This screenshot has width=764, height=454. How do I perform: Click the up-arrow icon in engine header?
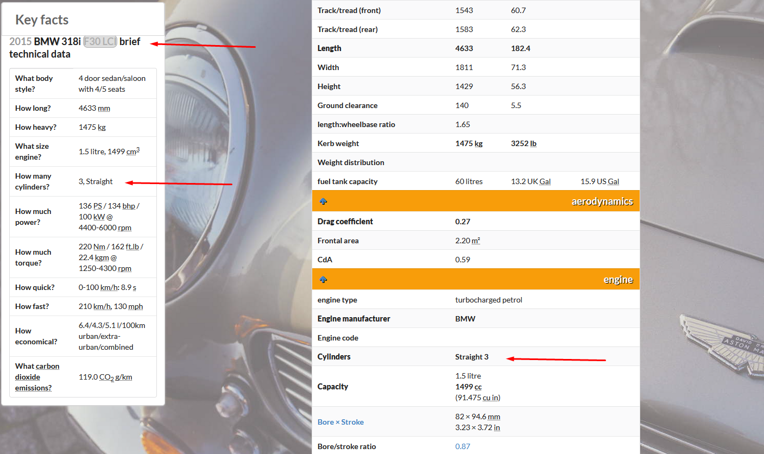click(x=323, y=280)
